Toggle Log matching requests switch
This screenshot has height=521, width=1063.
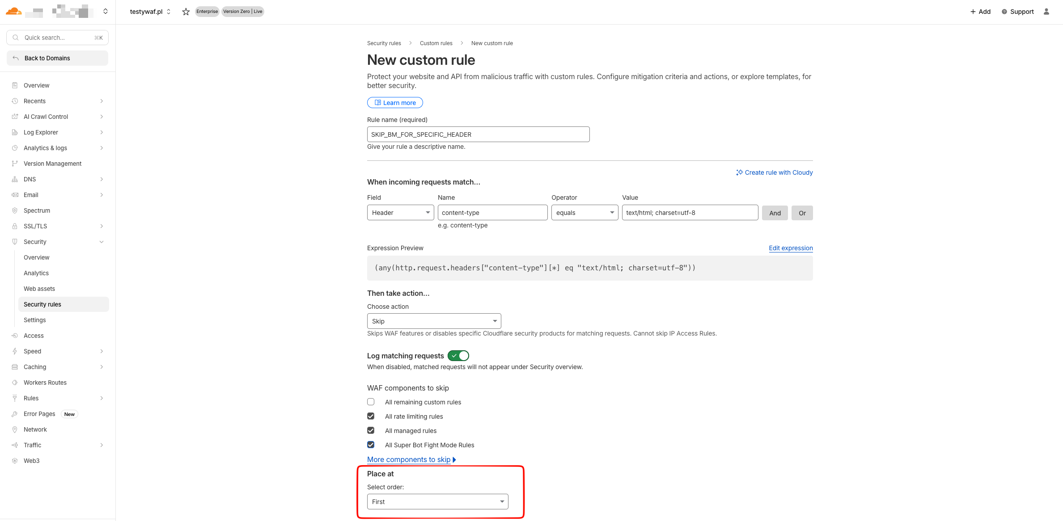tap(458, 356)
